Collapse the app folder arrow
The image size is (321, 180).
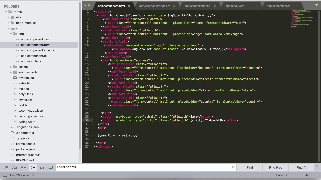pyautogui.click(x=11, y=34)
